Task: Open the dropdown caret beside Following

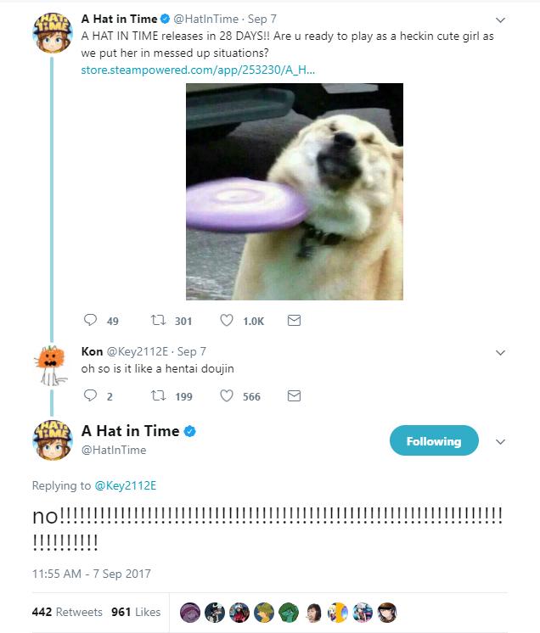Action: [500, 441]
